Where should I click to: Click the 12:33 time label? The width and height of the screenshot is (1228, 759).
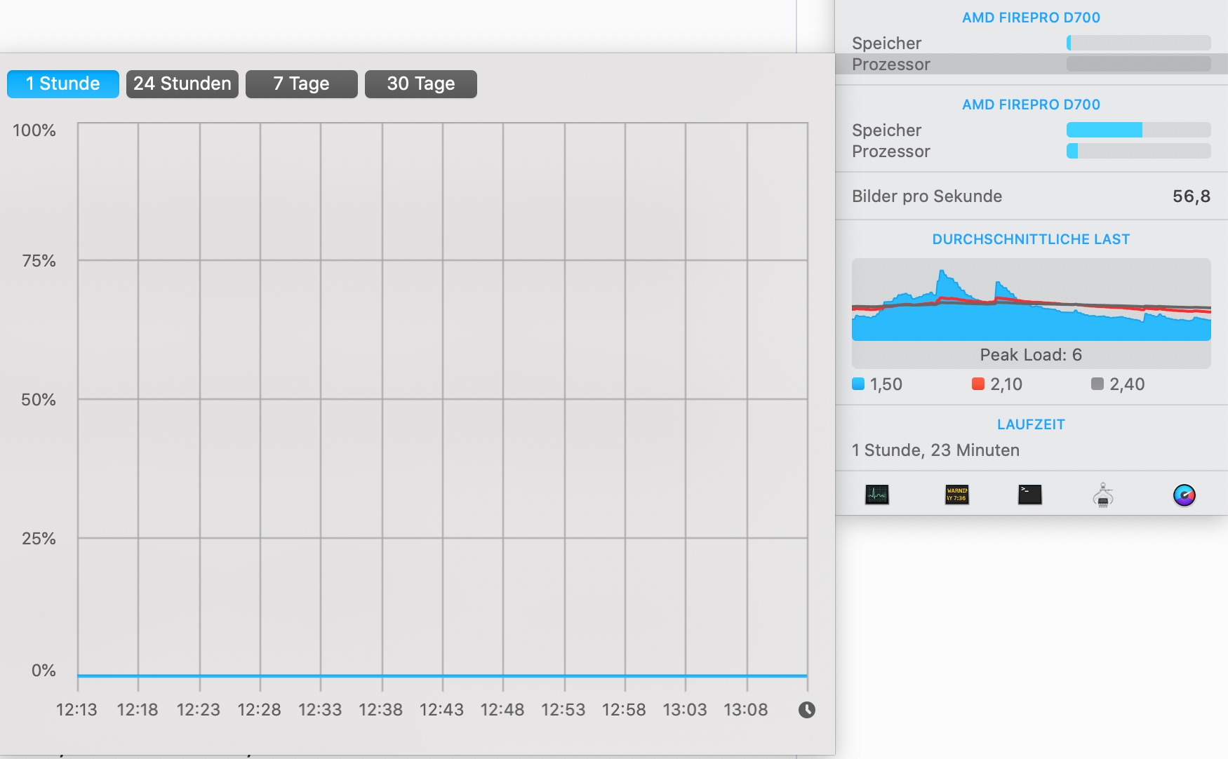(320, 710)
